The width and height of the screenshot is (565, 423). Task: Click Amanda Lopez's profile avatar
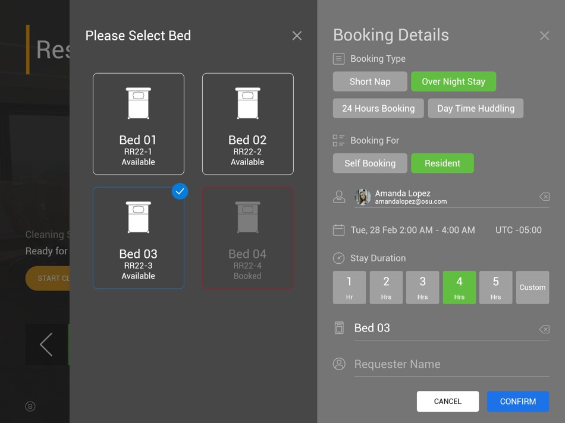(363, 197)
